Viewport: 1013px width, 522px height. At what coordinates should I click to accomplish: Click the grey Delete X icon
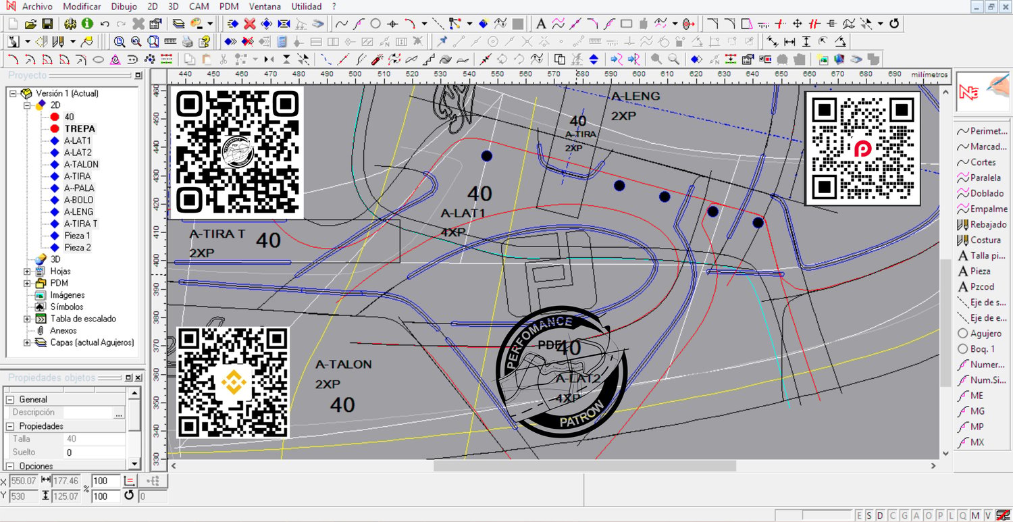click(138, 24)
